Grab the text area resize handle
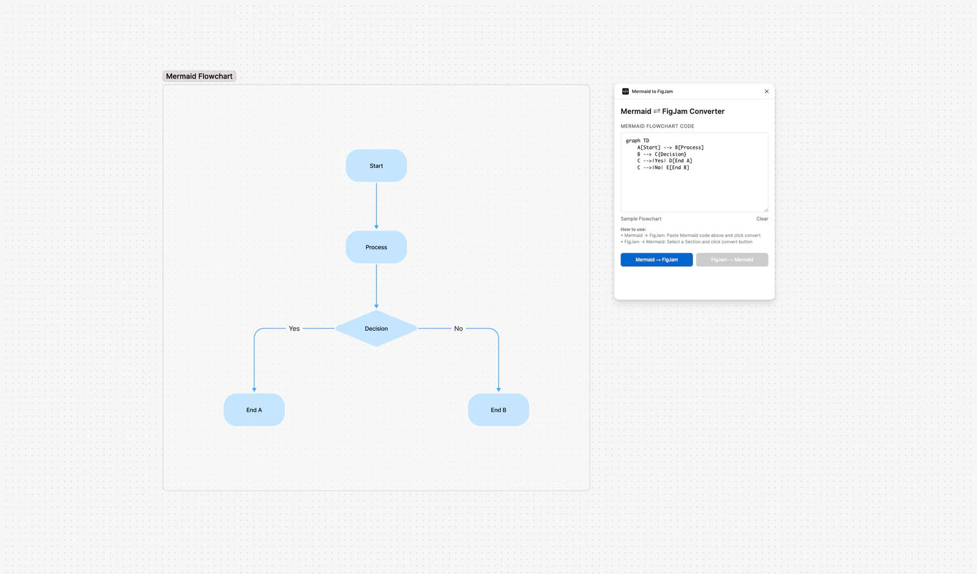The image size is (977, 574). pyautogui.click(x=766, y=210)
